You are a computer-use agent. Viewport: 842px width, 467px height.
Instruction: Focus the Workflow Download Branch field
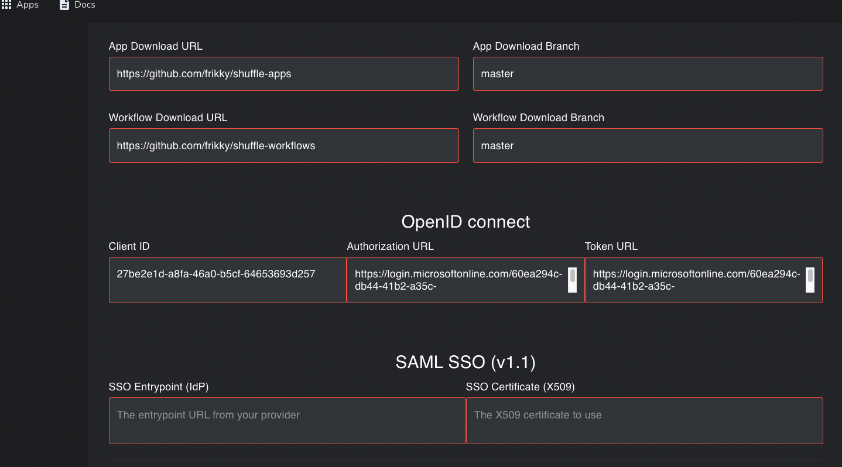click(648, 146)
